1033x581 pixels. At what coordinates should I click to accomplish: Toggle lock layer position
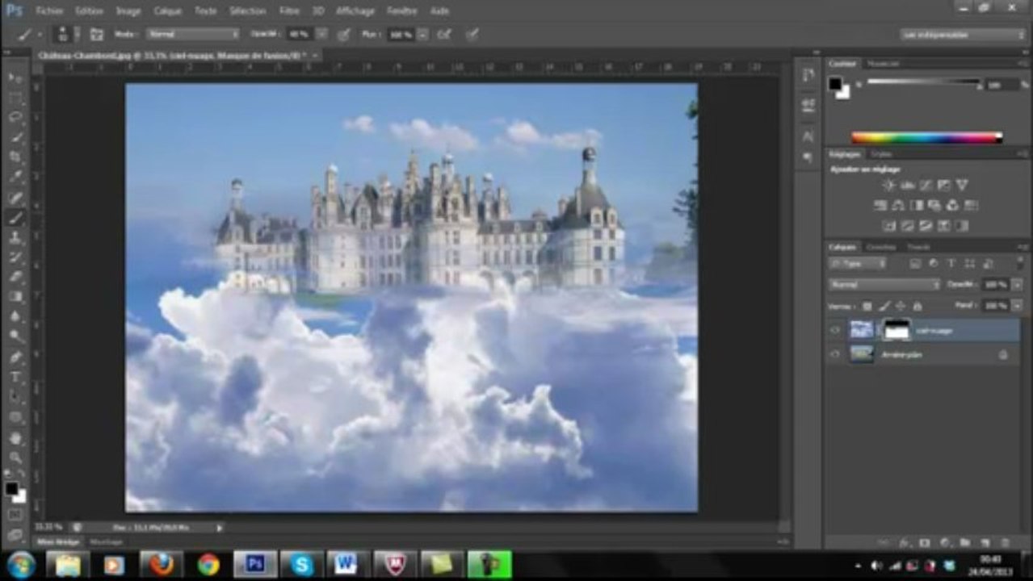tap(901, 307)
